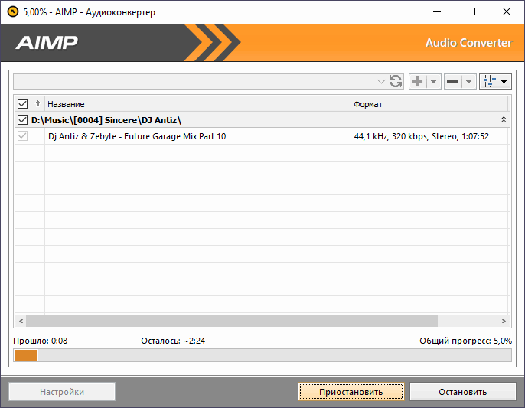525x408 pixels.
Task: Click the horizontal scrollbar left arrow
Action: point(21,321)
